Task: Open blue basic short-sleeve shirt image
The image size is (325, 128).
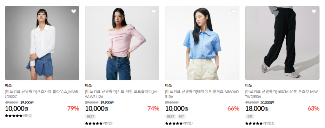Action: pos(202,43)
